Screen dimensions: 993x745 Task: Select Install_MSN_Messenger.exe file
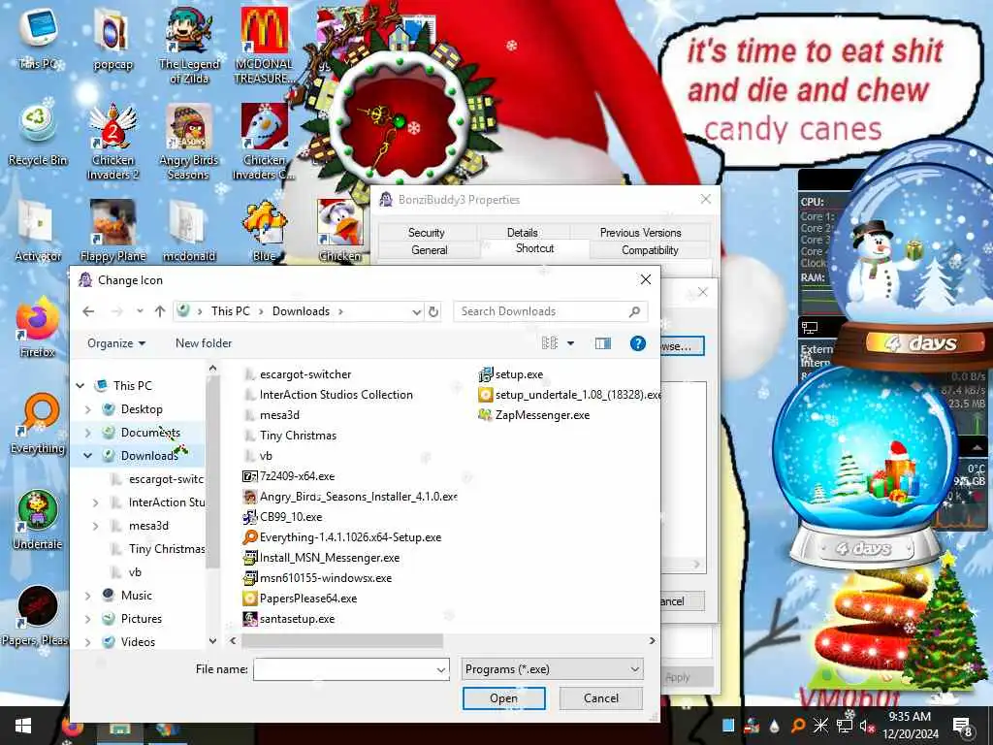[x=322, y=558]
